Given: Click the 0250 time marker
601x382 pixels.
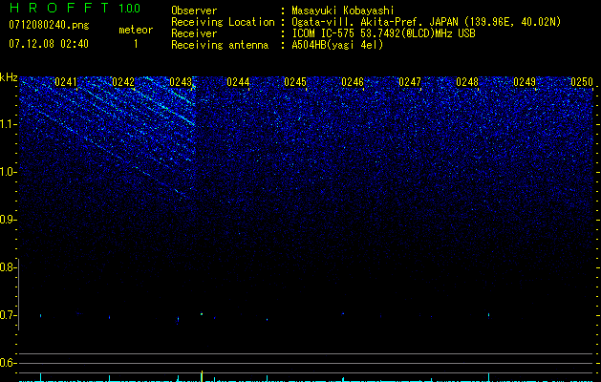Looking at the screenshot, I should (x=582, y=82).
